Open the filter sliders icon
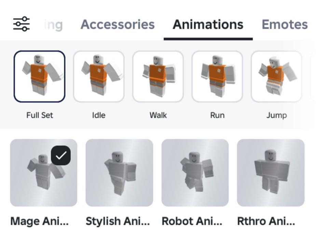This screenshot has height=239, width=316. 22,24
